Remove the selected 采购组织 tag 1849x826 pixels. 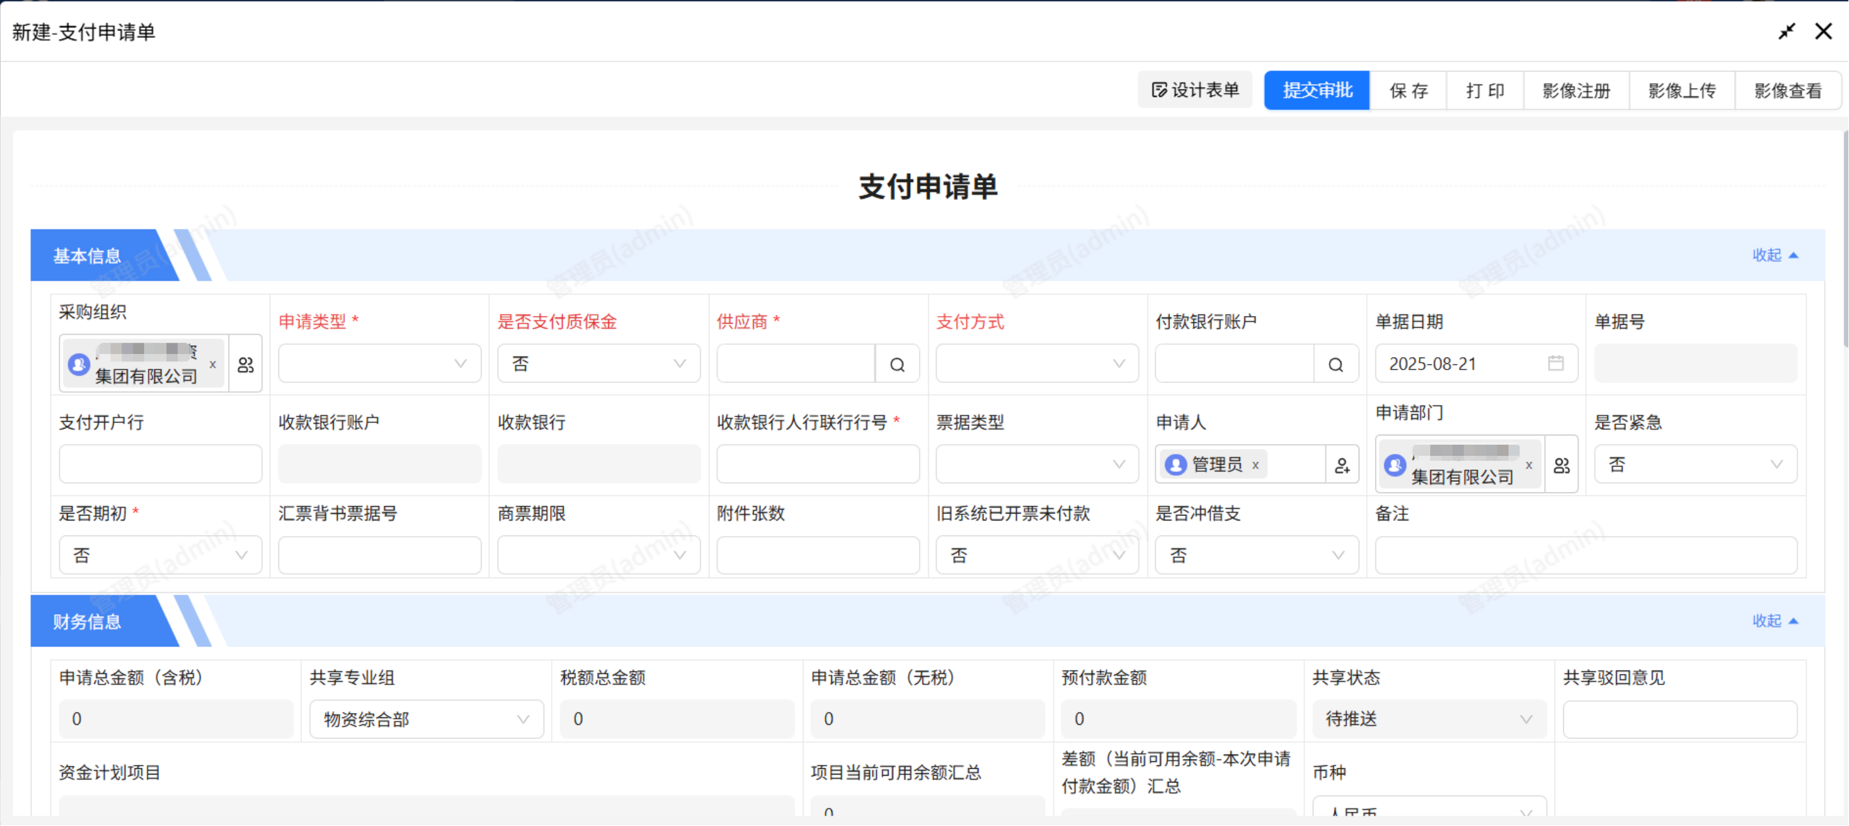[212, 365]
